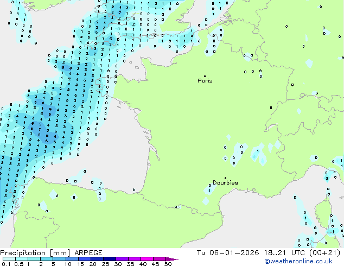The image size is (344, 266).
Task: Open the weatheronline.co.uk copyright link
Action: click(x=298, y=261)
